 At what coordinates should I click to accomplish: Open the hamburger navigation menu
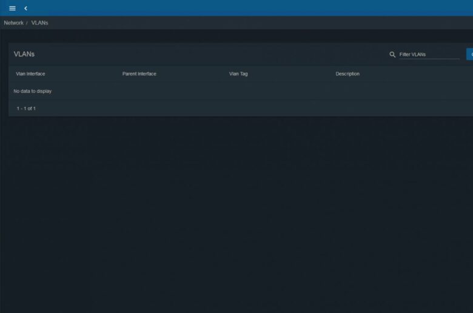click(x=12, y=8)
